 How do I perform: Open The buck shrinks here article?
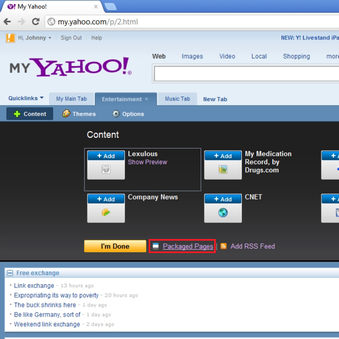[x=45, y=305]
